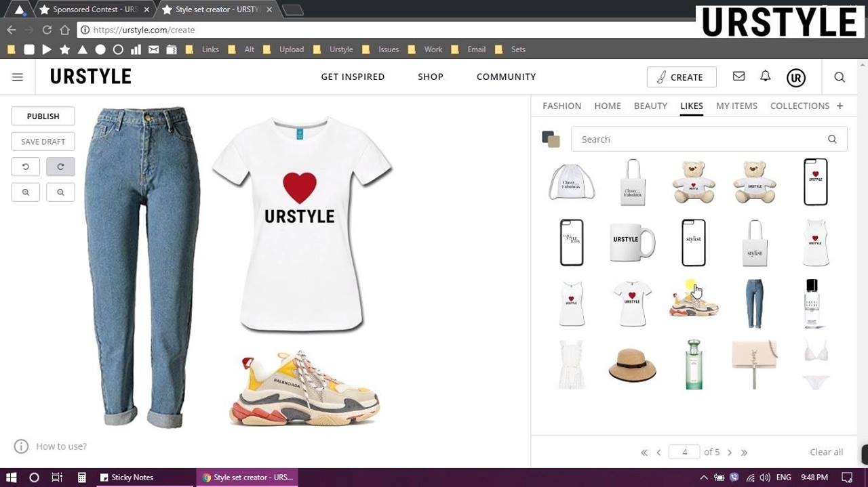
Task: Jump to the first page of items
Action: [x=644, y=452]
